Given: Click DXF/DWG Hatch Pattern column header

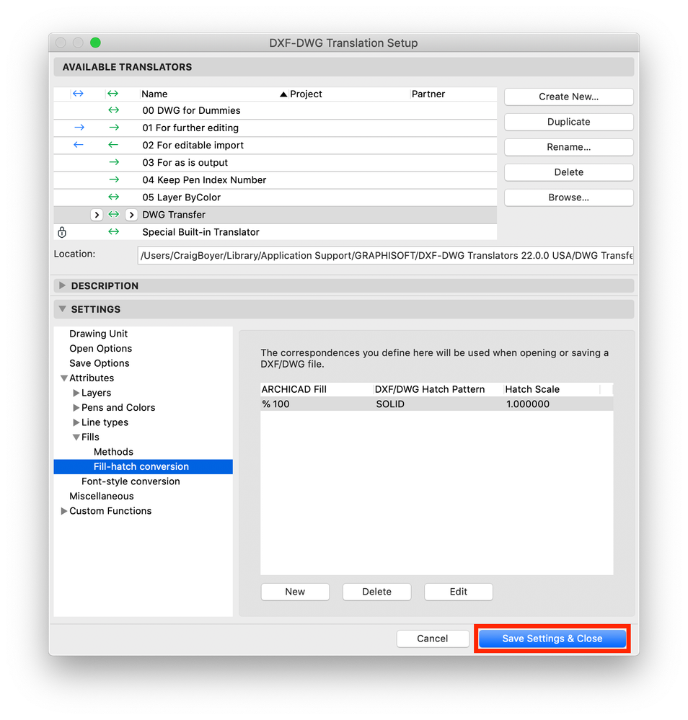Looking at the screenshot, I should [438, 389].
